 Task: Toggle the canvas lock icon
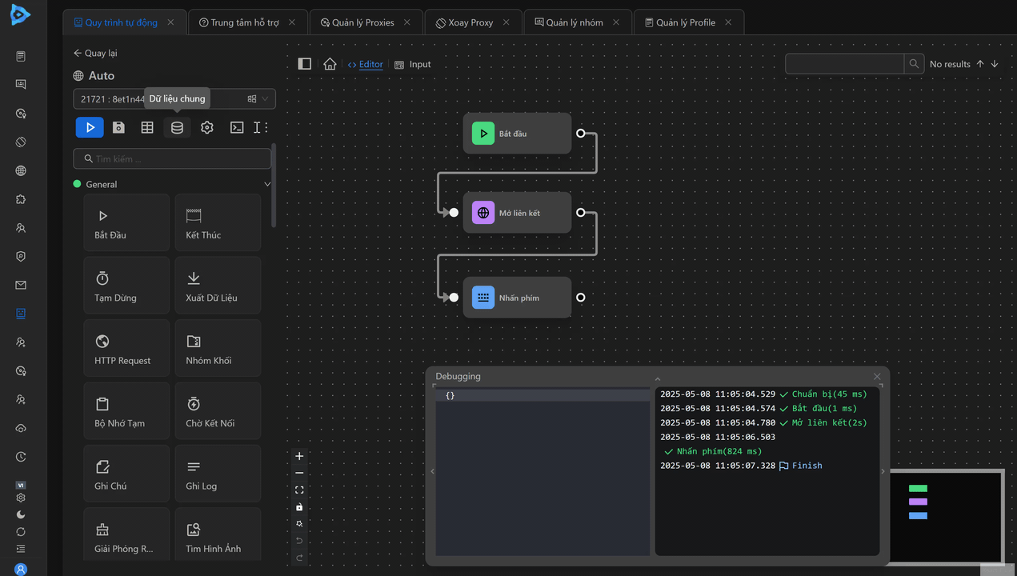click(x=299, y=506)
